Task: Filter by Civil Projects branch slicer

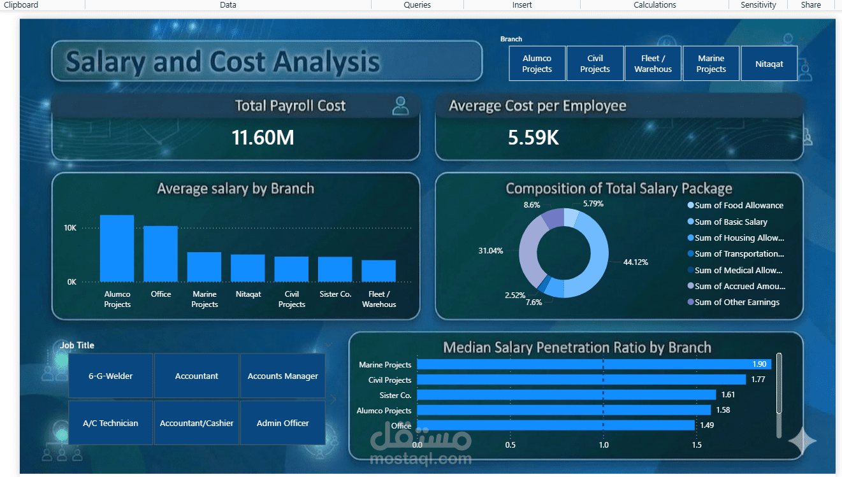Action: [x=595, y=64]
